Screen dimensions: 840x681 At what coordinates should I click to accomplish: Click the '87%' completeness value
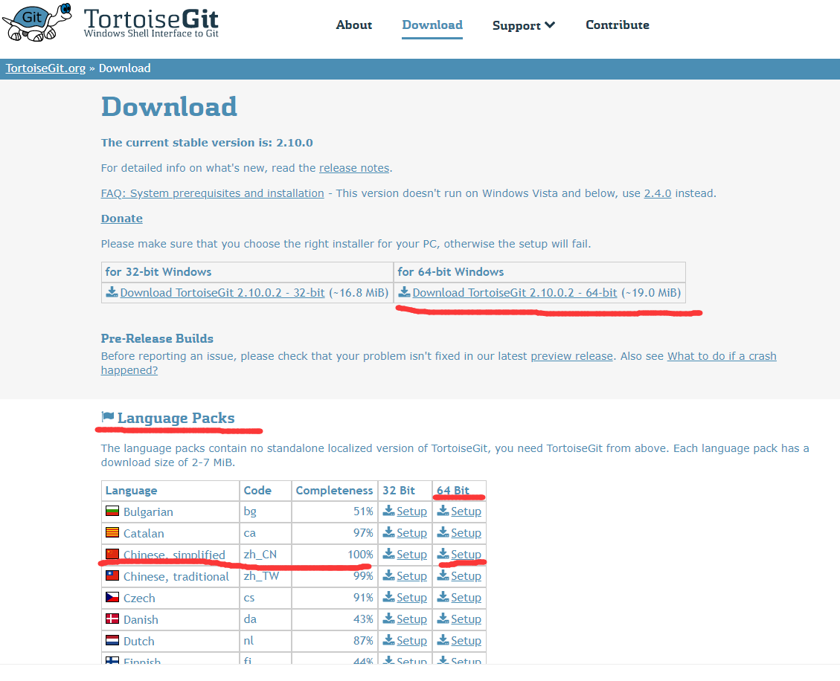(x=363, y=641)
